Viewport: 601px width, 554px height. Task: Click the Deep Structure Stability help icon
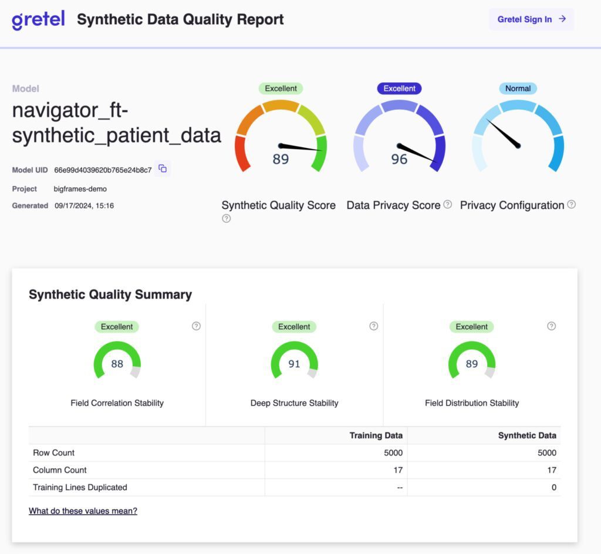pos(373,326)
